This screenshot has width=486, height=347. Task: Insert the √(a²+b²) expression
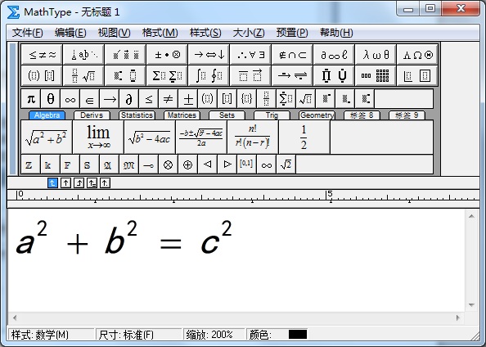click(x=47, y=137)
